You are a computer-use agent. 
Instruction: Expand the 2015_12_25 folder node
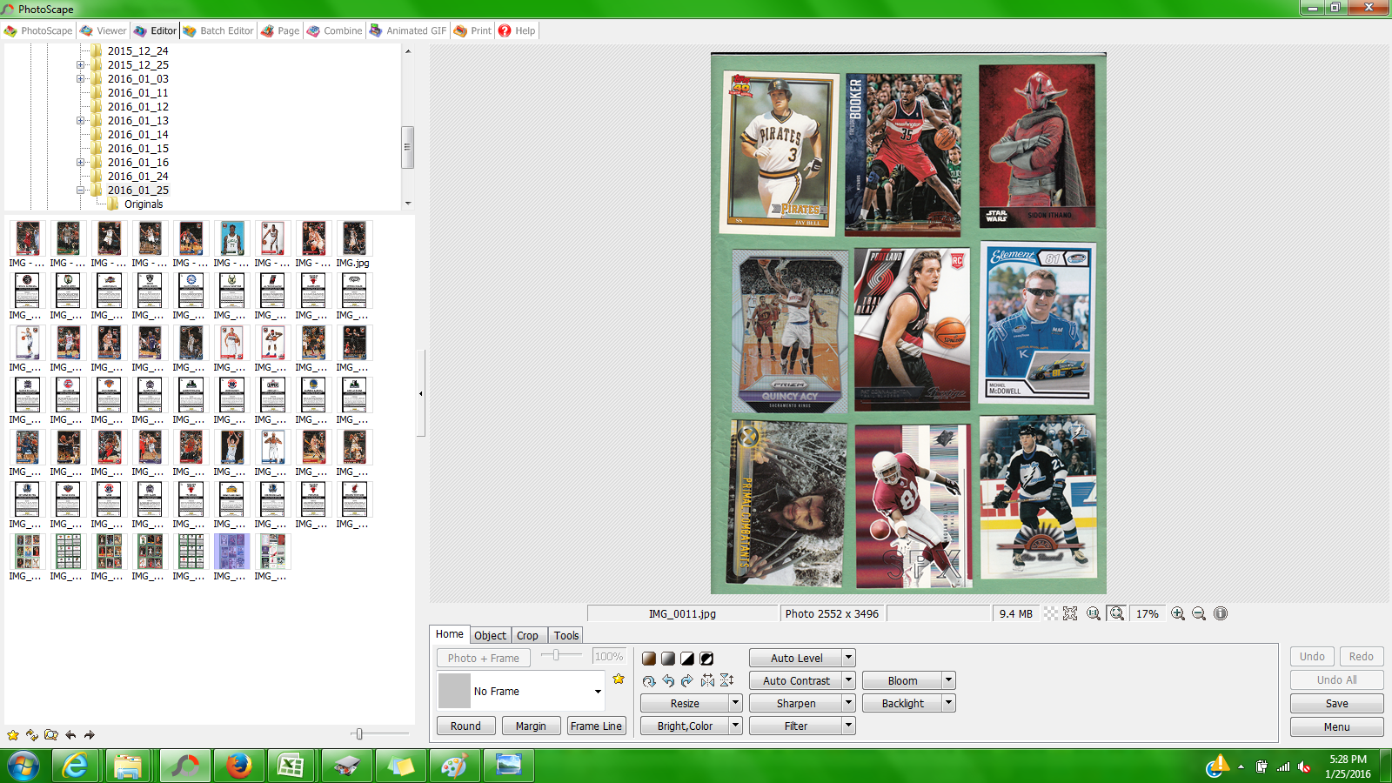pos(80,65)
